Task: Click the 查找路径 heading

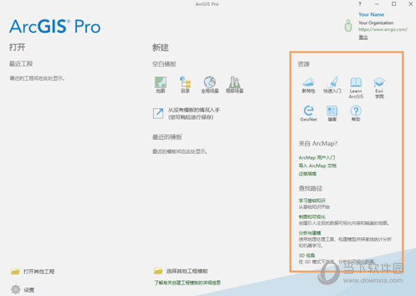Action: point(311,189)
